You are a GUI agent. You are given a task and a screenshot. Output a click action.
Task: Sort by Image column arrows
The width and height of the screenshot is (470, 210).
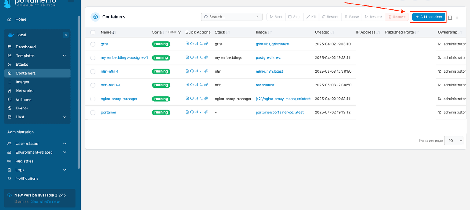269,32
